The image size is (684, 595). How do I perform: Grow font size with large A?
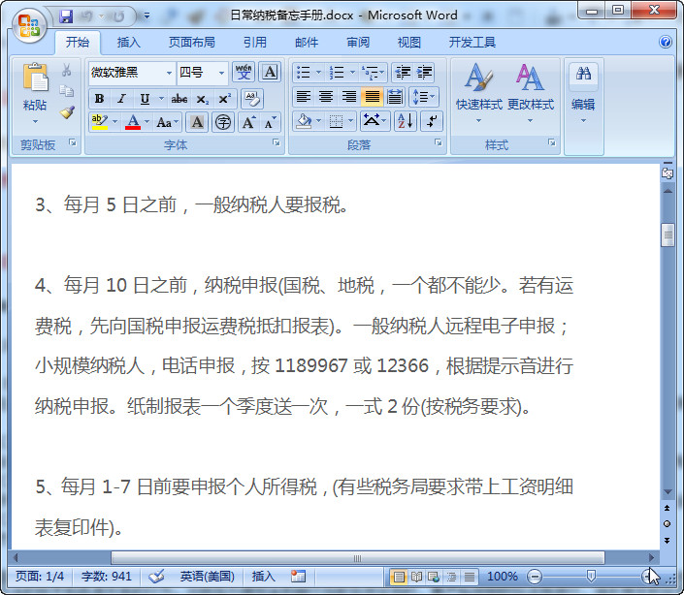[248, 122]
